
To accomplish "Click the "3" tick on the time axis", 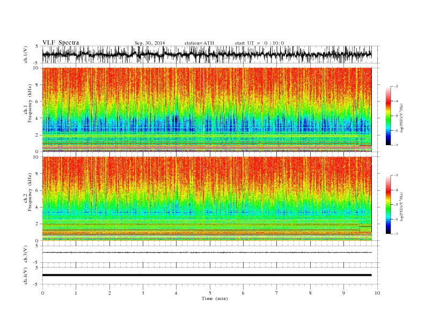I will (143, 293).
